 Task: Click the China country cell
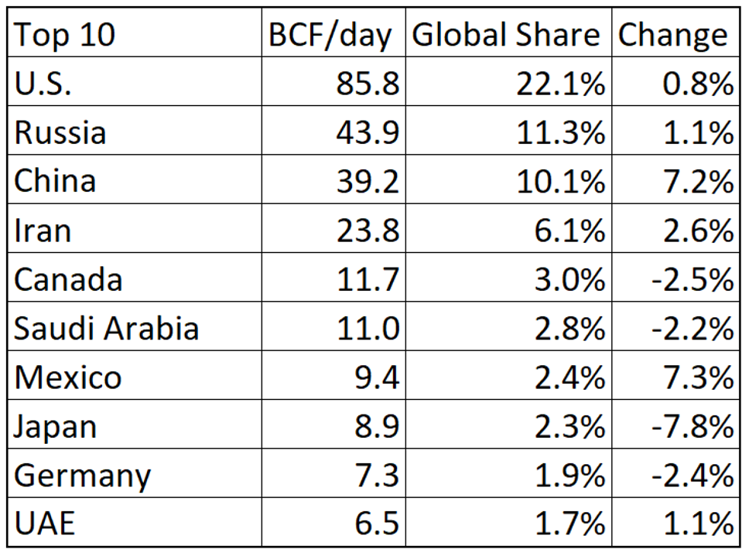(55, 181)
